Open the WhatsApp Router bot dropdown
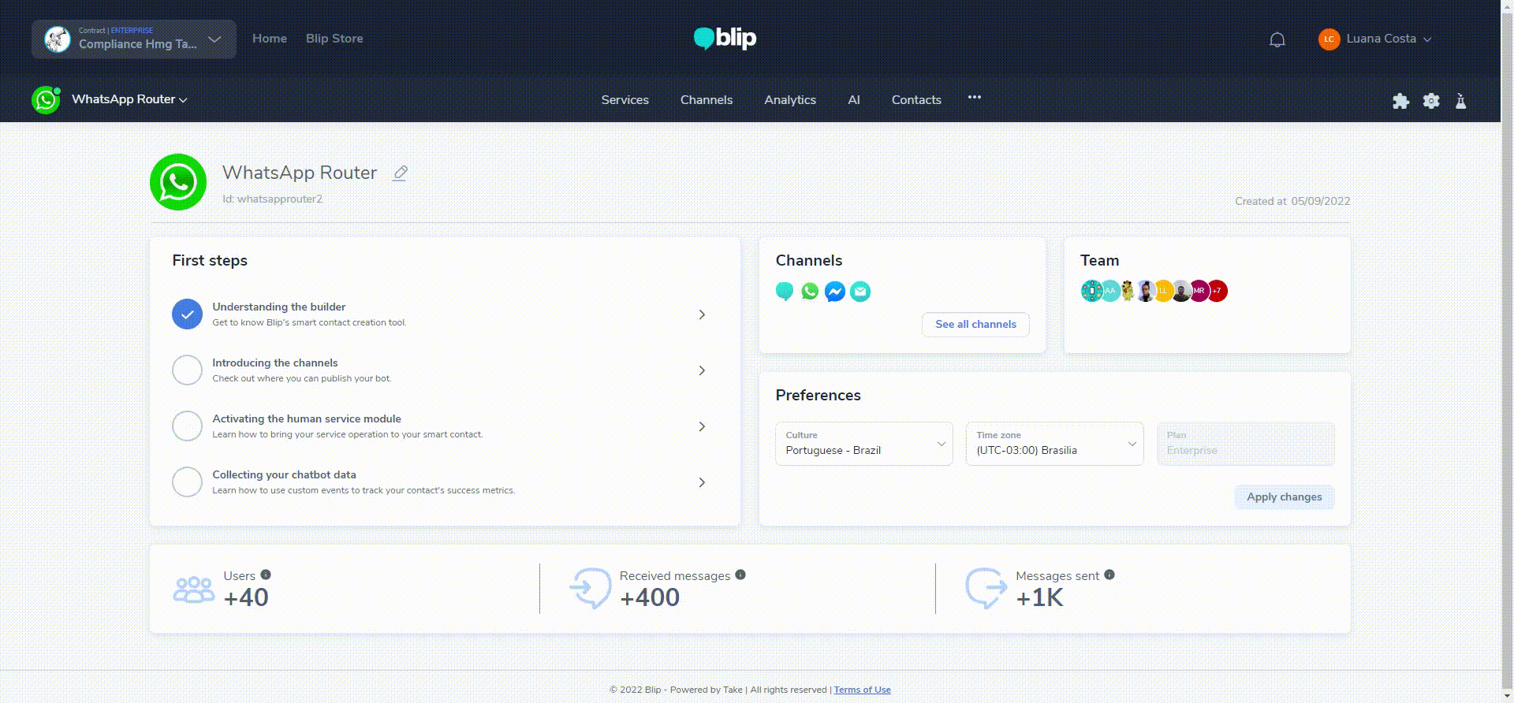This screenshot has height=703, width=1514. pyautogui.click(x=129, y=99)
